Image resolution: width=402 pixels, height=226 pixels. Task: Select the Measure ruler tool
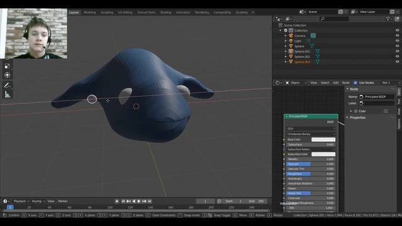(7, 95)
